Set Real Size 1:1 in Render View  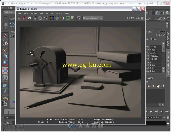coord(62,18)
